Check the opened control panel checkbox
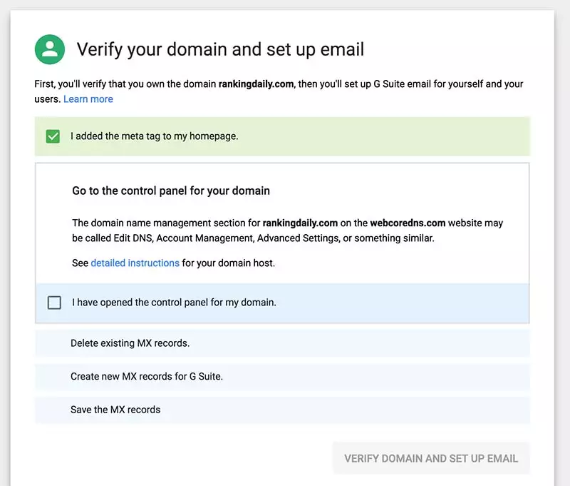The height and width of the screenshot is (486, 570). pyautogui.click(x=54, y=303)
